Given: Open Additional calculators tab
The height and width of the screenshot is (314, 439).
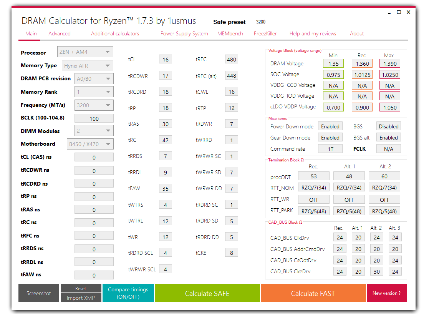Looking at the screenshot, I should 115,33.
